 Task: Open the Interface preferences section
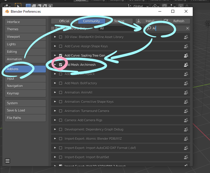pos(25,22)
